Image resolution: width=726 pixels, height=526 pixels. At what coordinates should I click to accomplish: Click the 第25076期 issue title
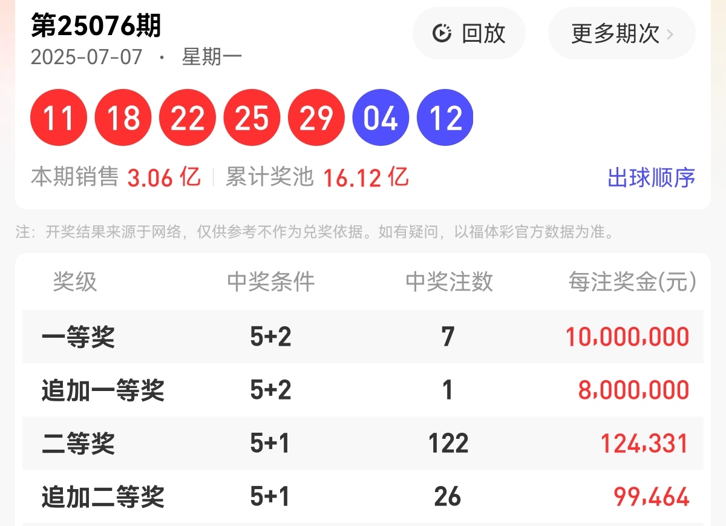97,25
